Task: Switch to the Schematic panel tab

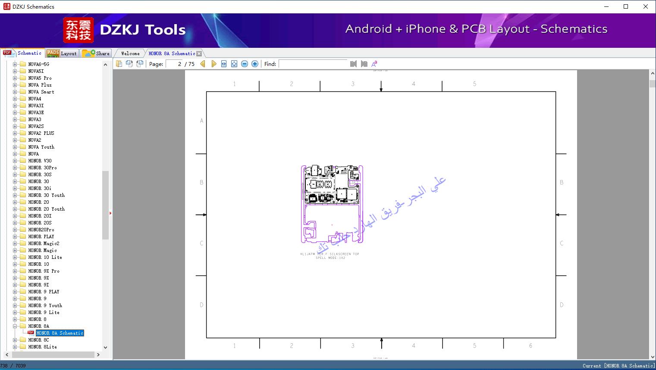Action: point(22,53)
